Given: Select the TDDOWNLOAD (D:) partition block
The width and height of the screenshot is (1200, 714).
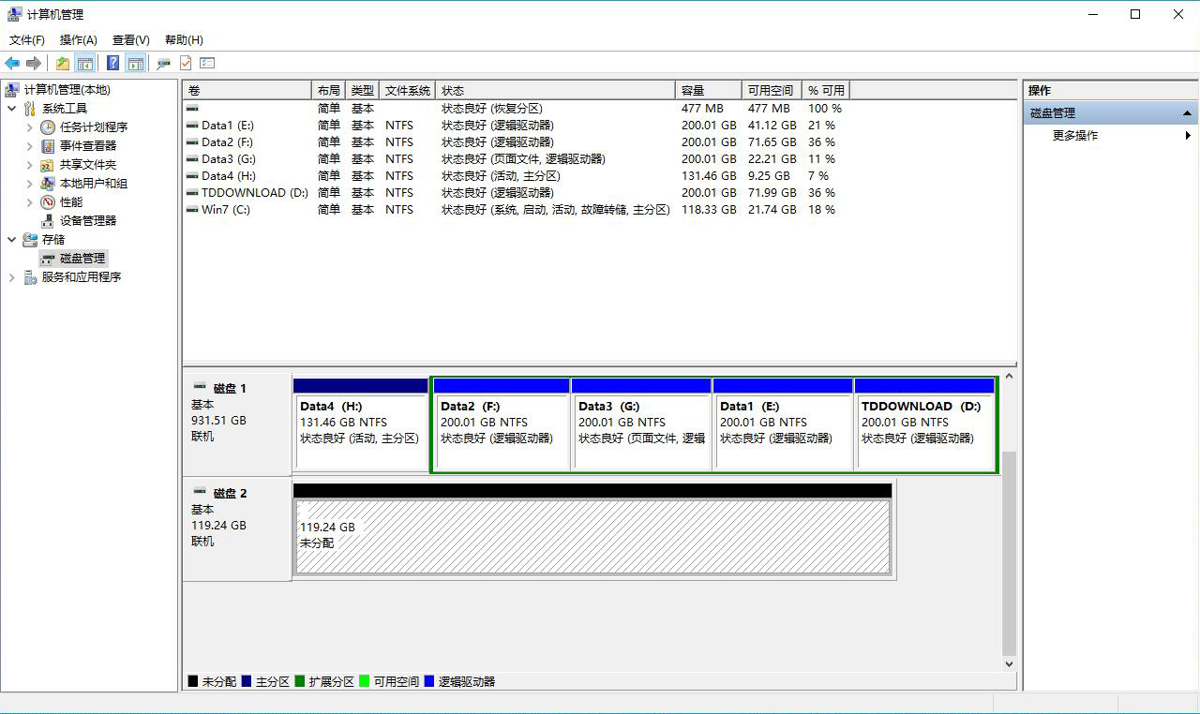Looking at the screenshot, I should tap(924, 424).
